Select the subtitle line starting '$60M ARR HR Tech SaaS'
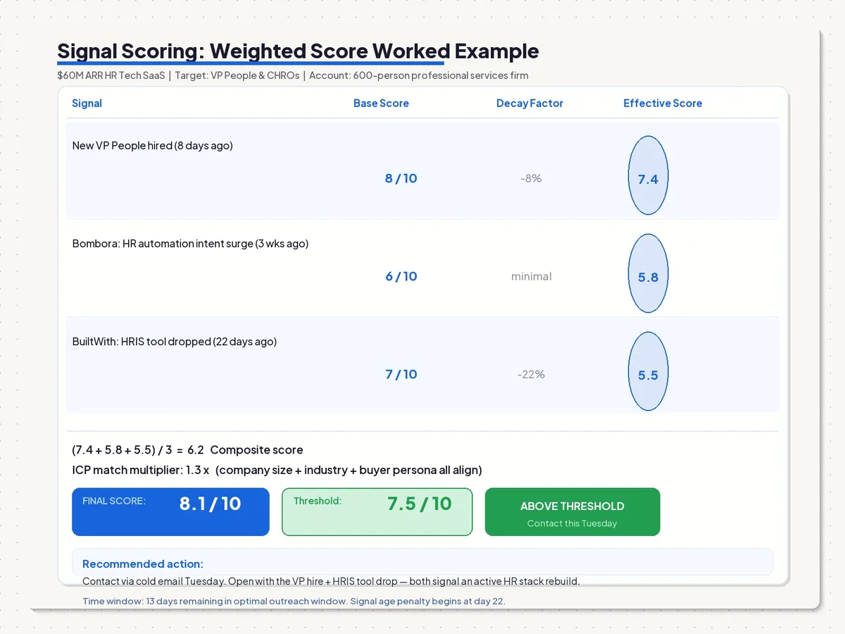 (x=292, y=75)
